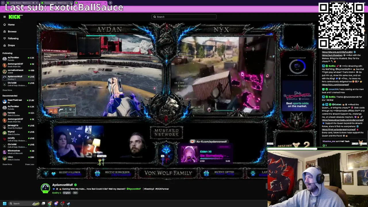Click the Misstrashes avatar icon
The width and height of the screenshot is (368, 207).
point(4,152)
